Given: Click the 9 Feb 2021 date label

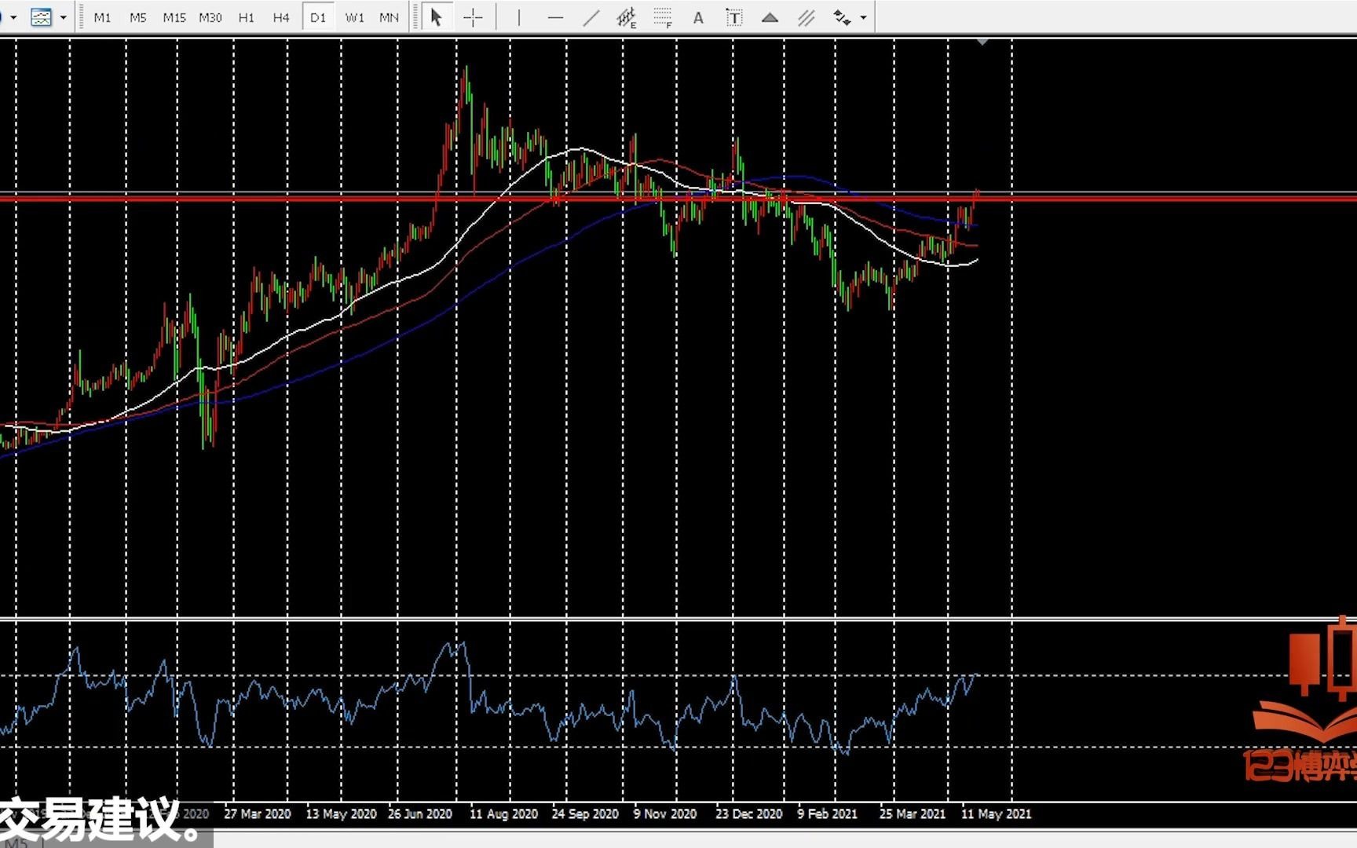Looking at the screenshot, I should pos(827,814).
